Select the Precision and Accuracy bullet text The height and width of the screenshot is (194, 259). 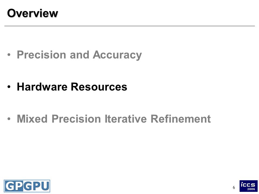click(79, 55)
